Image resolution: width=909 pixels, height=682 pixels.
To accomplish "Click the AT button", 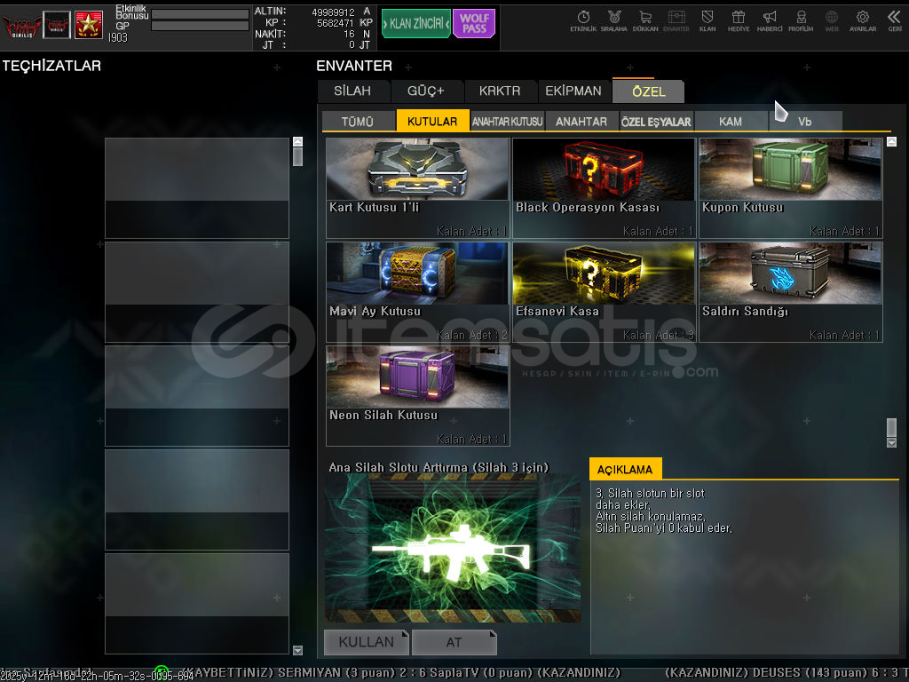I will coord(454,641).
